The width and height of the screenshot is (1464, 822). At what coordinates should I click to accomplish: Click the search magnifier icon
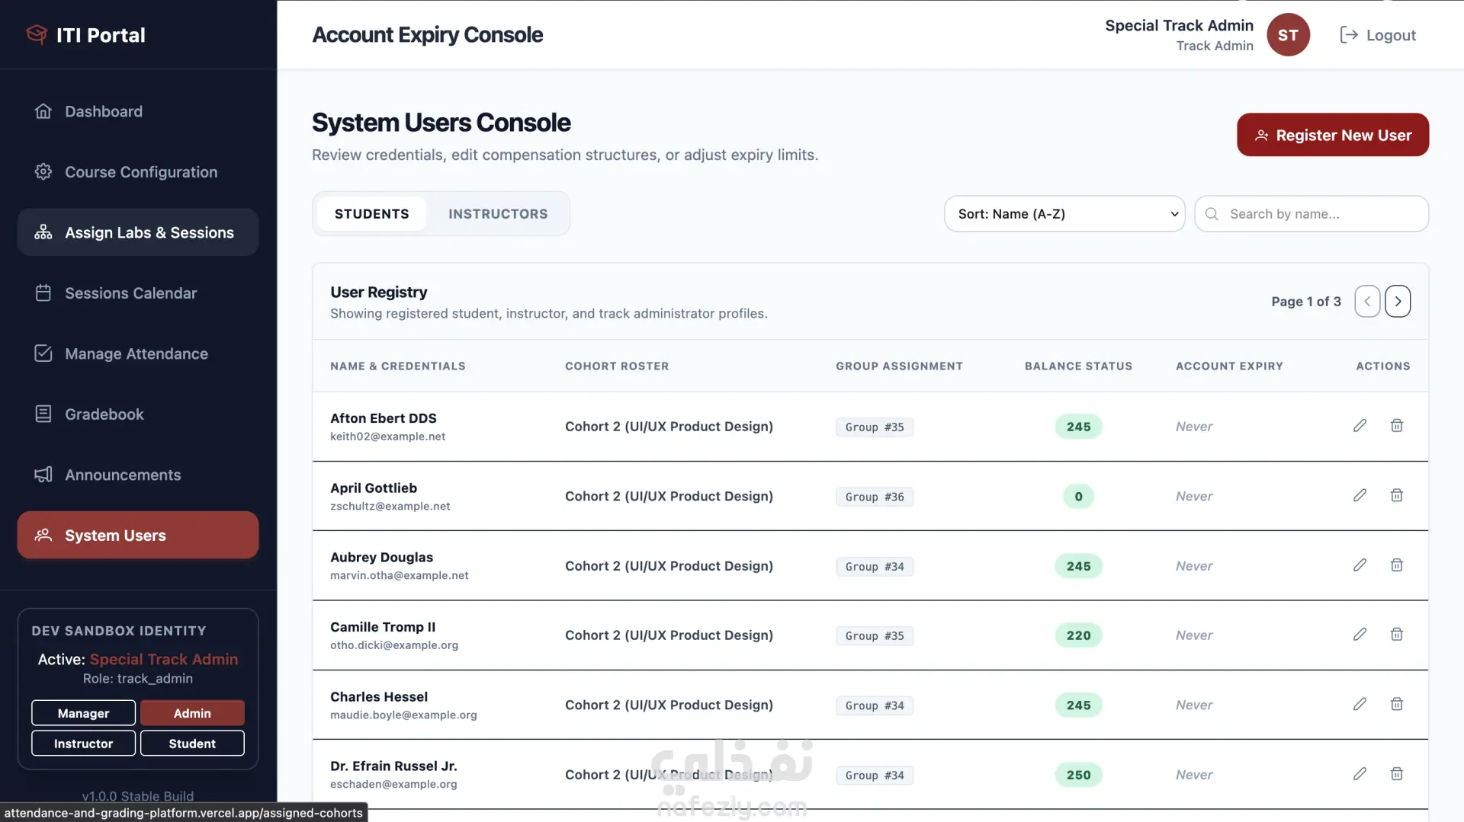[x=1212, y=214]
